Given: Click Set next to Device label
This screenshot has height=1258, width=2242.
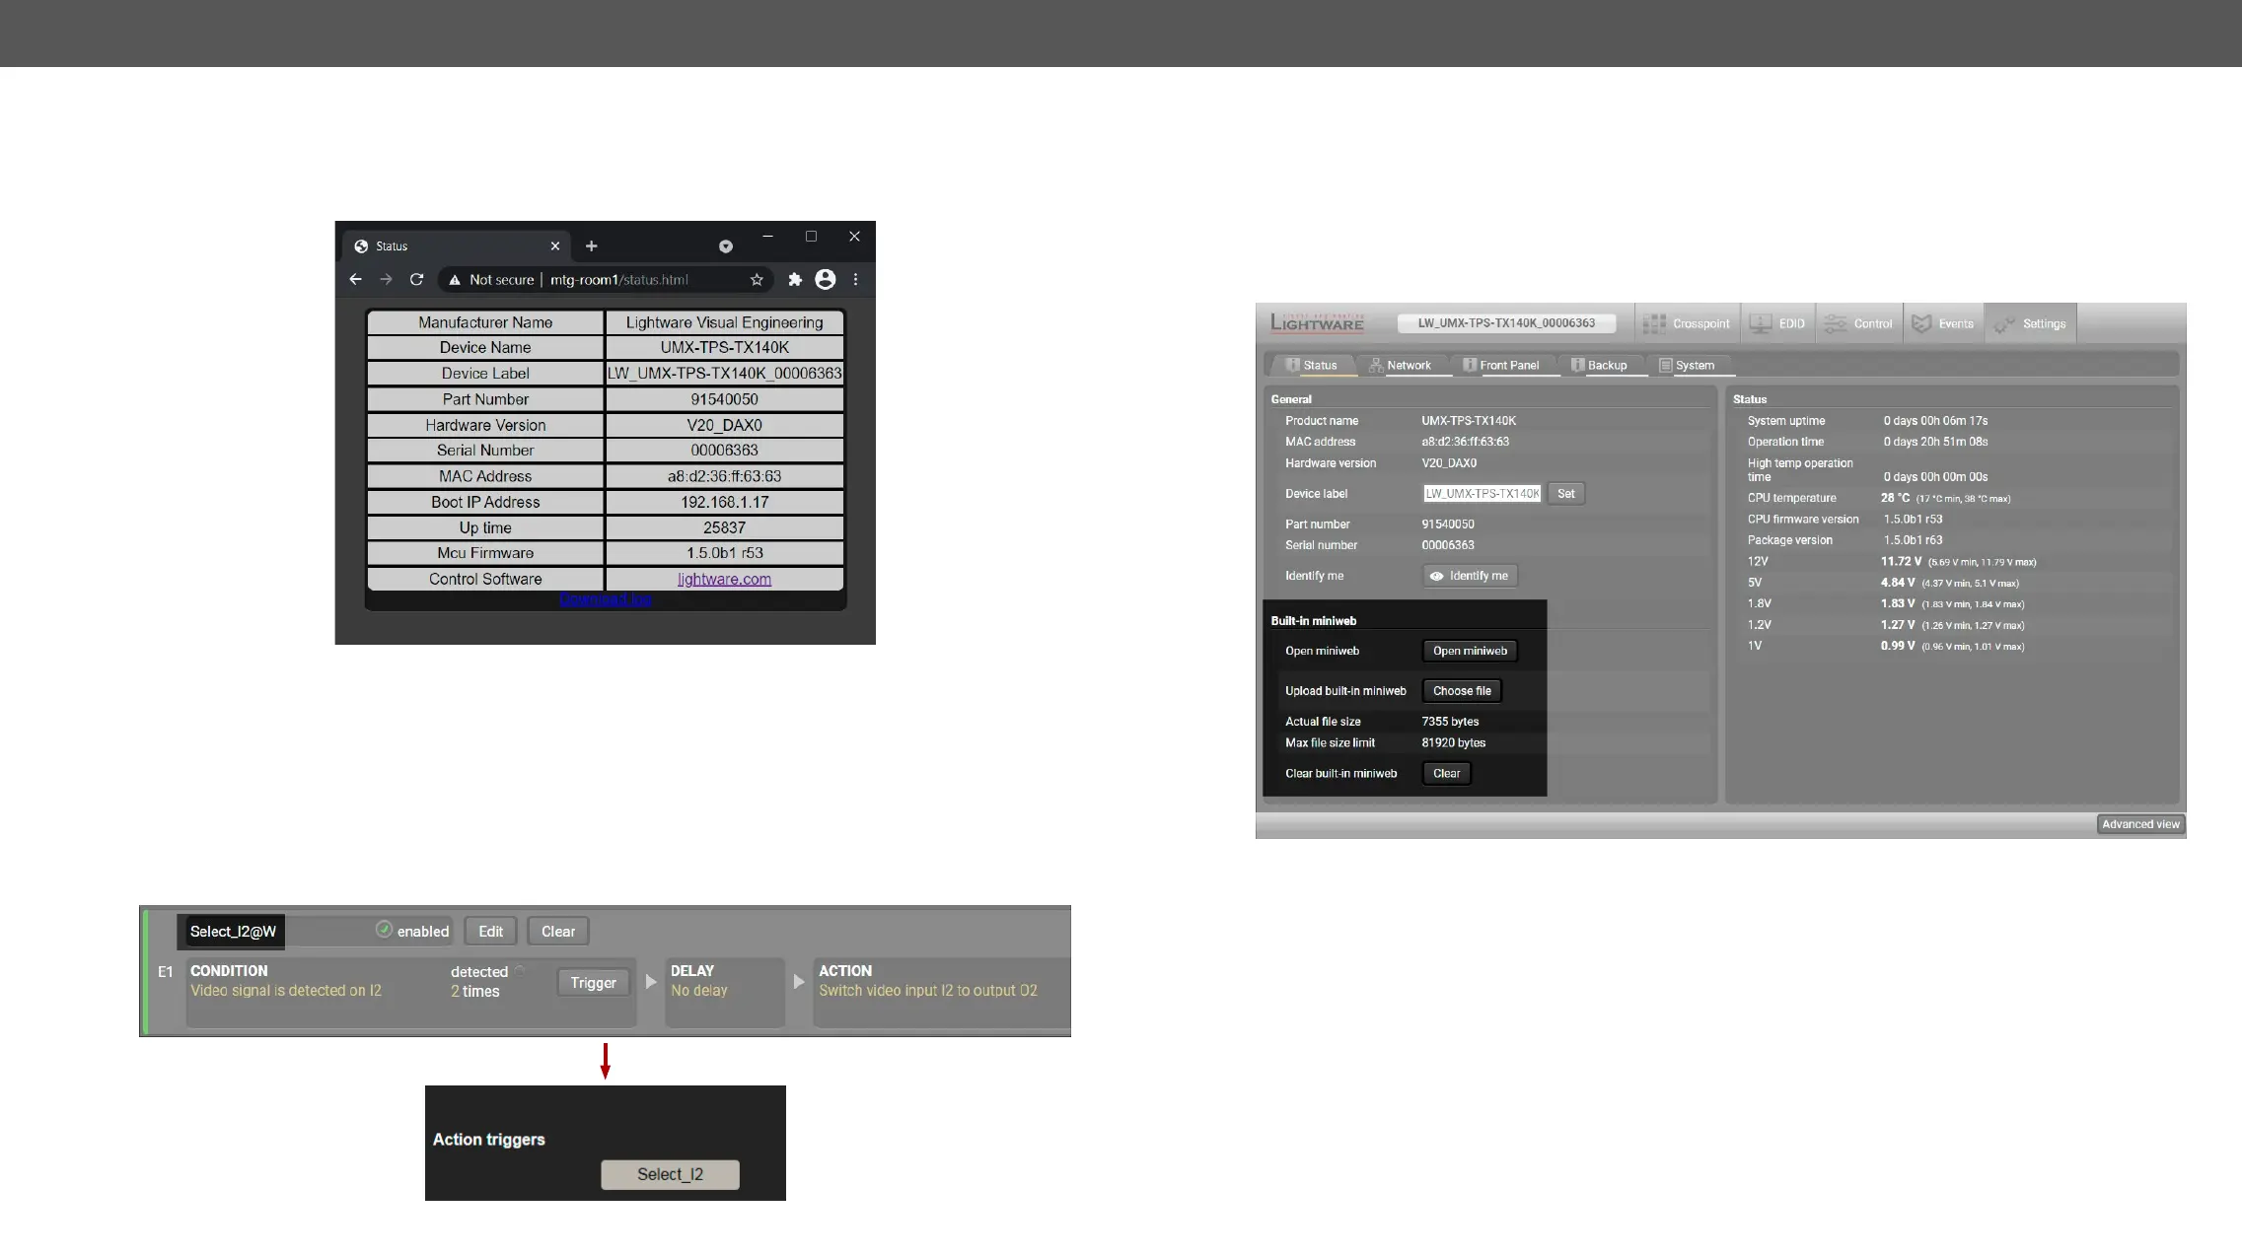Looking at the screenshot, I should [x=1566, y=494].
